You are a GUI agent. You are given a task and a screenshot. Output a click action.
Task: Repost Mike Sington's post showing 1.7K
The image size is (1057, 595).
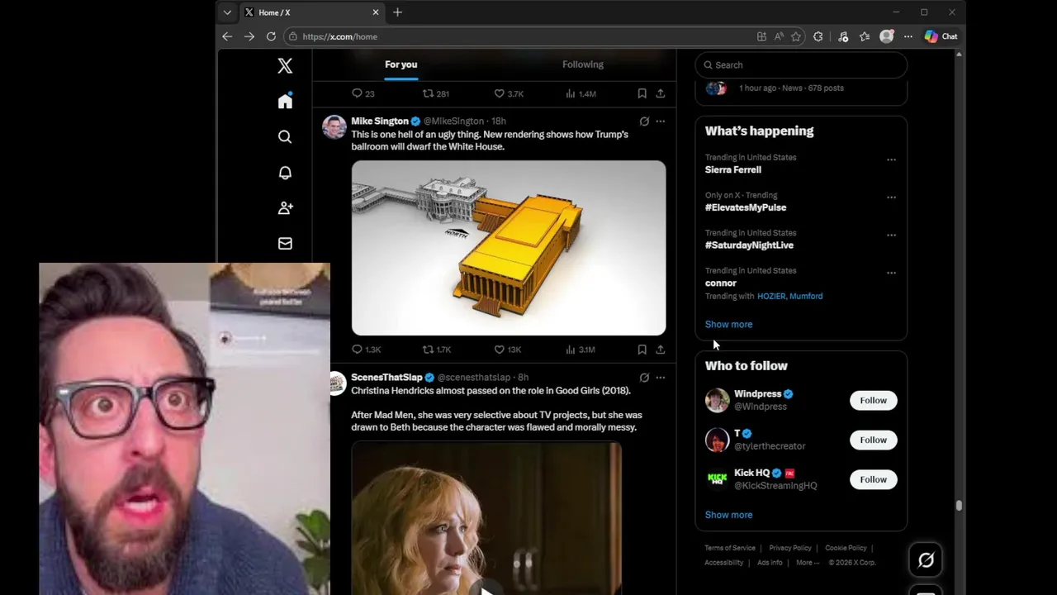click(x=436, y=350)
